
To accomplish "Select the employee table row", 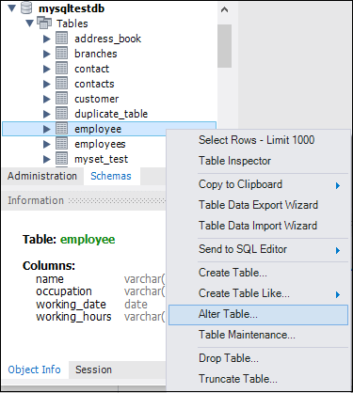I will (x=109, y=129).
